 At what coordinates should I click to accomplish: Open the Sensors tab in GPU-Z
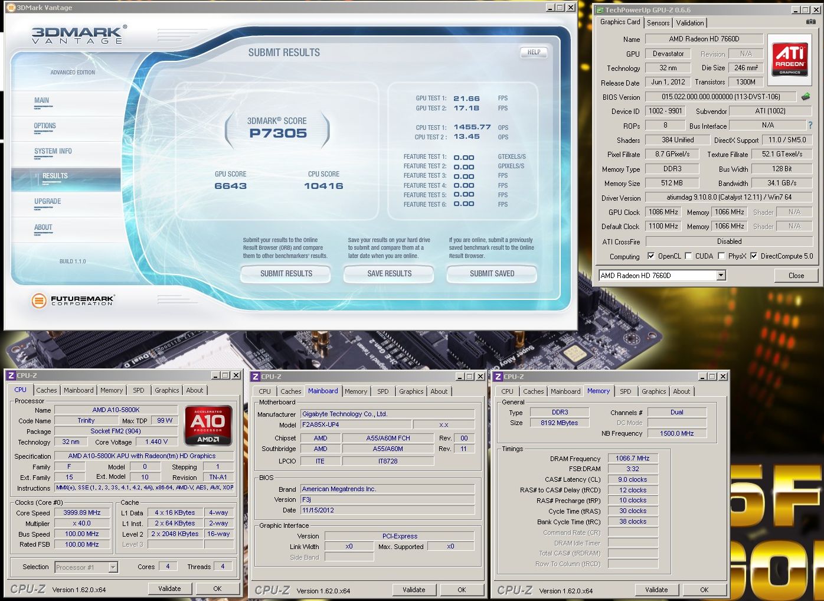(658, 23)
